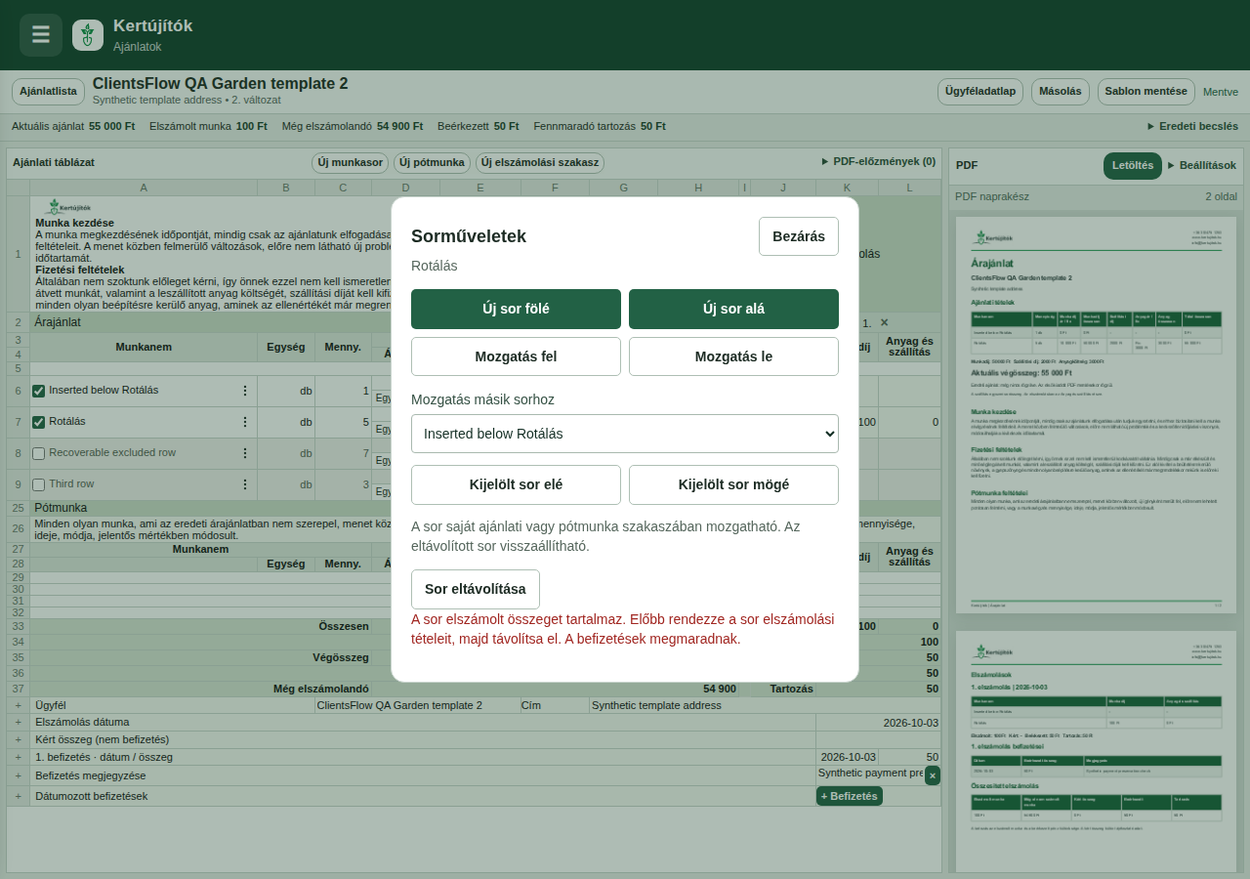This screenshot has width=1250, height=879.
Task: Click Mozgatás le button
Action: (x=733, y=356)
